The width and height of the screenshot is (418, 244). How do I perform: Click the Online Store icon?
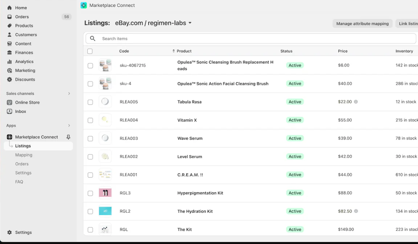click(x=10, y=103)
